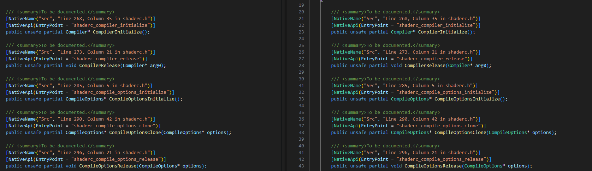Click line number 43 in the gutter
Image resolution: width=592 pixels, height=171 pixels.
(301, 166)
